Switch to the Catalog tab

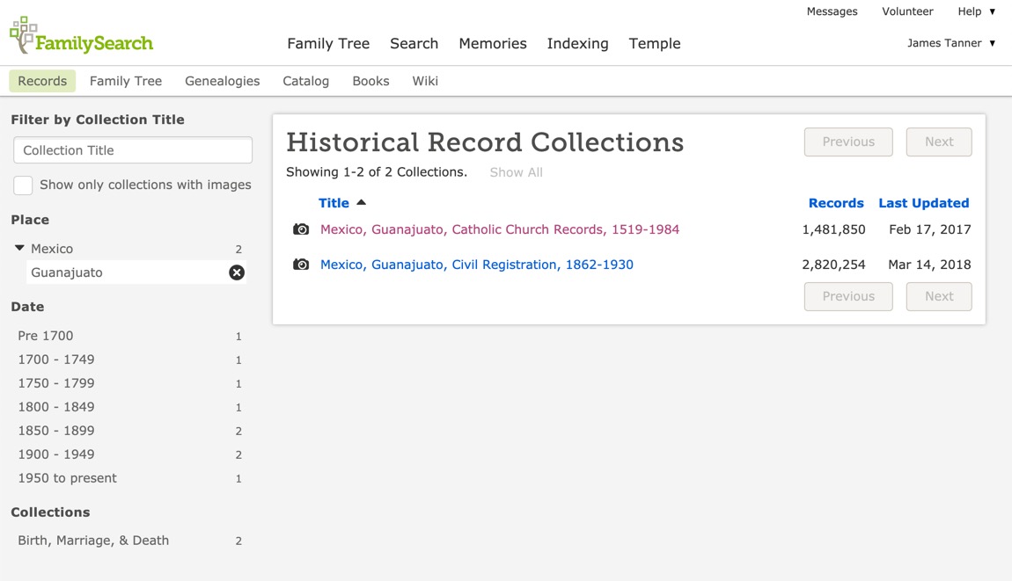click(x=306, y=81)
